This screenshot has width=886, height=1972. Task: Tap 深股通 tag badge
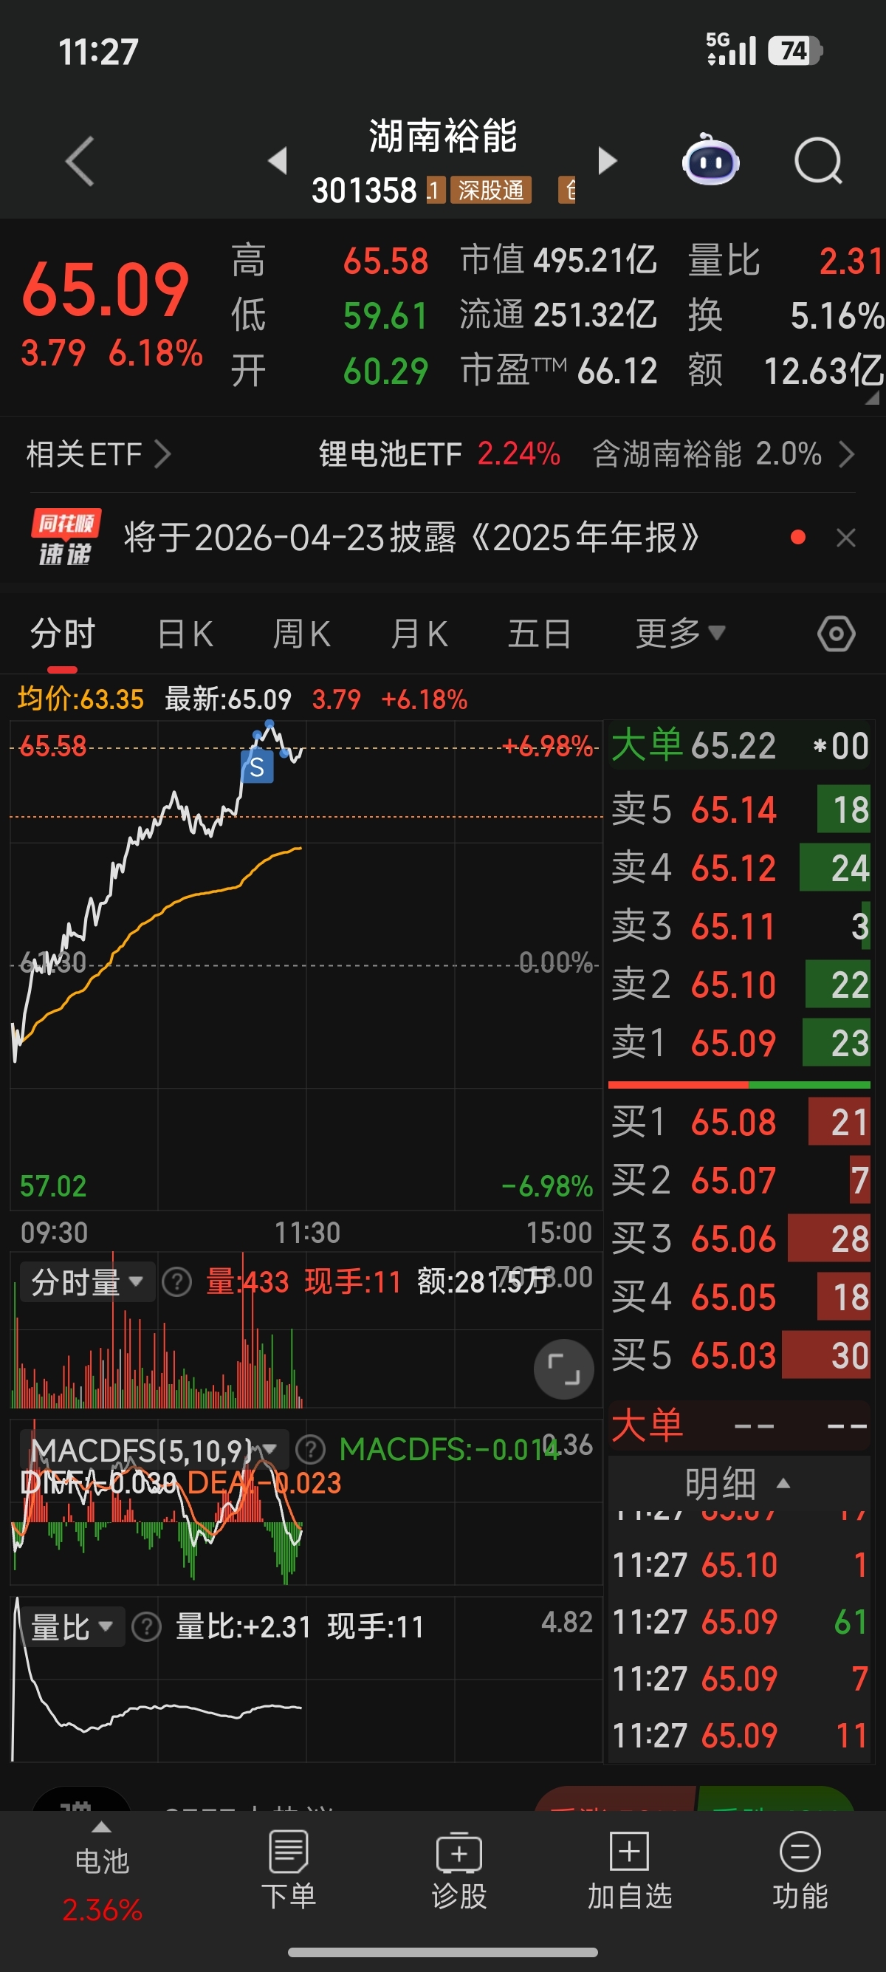[x=490, y=190]
